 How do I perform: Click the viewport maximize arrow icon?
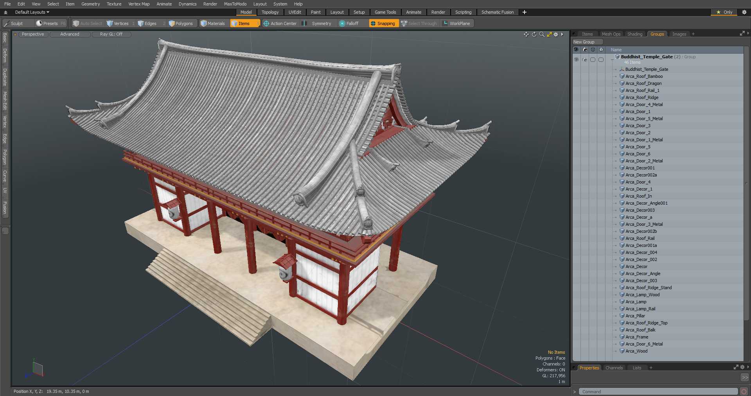pyautogui.click(x=549, y=34)
